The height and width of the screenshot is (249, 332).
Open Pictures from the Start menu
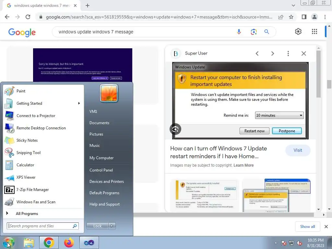click(x=96, y=134)
